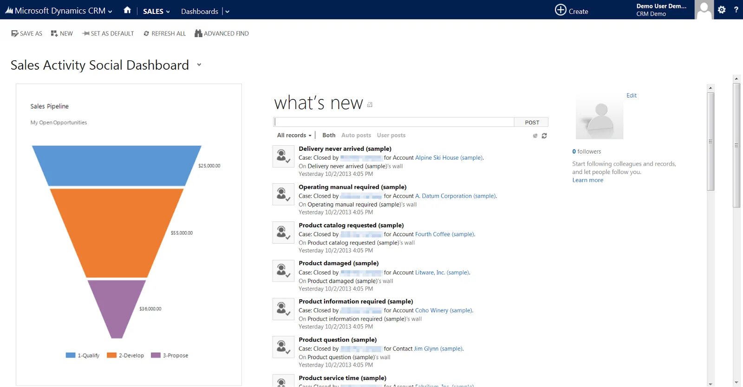Expand the SALES navigation dropdown
The width and height of the screenshot is (743, 387).
click(156, 11)
